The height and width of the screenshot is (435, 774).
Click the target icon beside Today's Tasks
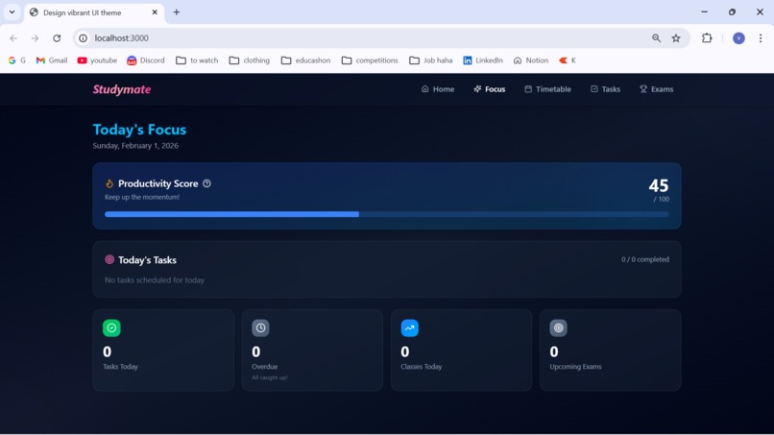(109, 259)
